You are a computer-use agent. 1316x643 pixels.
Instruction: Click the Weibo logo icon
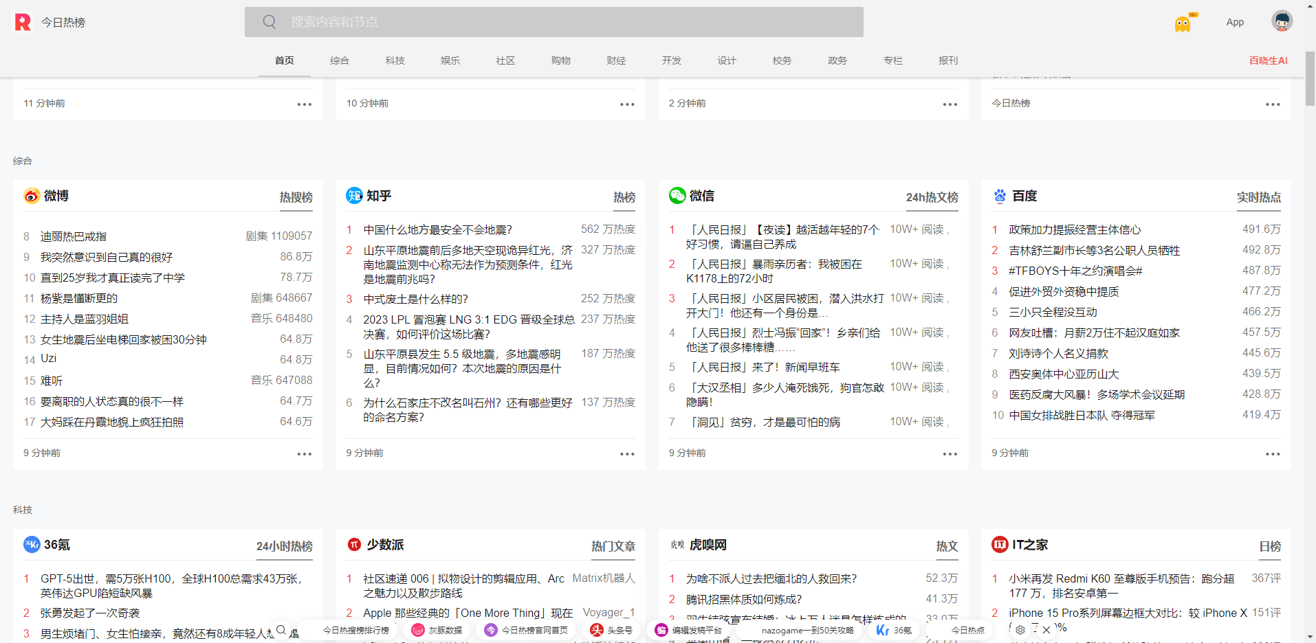pyautogui.click(x=32, y=196)
